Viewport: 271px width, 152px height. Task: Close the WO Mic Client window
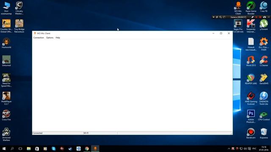pyautogui.click(x=229, y=33)
